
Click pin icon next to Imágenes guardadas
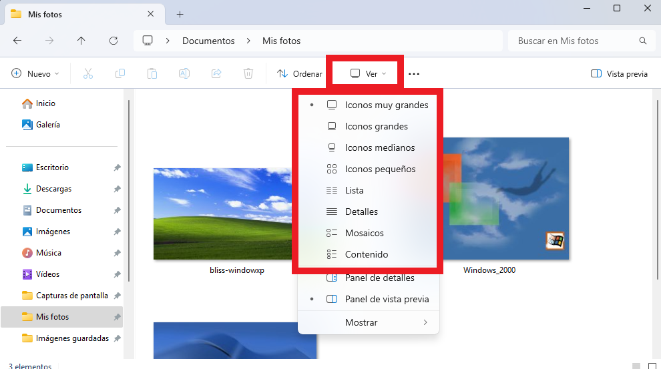[118, 338]
